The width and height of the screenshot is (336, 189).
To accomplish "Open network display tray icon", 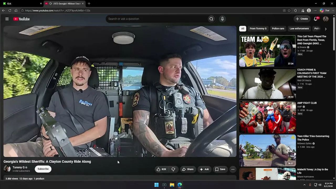I will pos(316,185).
